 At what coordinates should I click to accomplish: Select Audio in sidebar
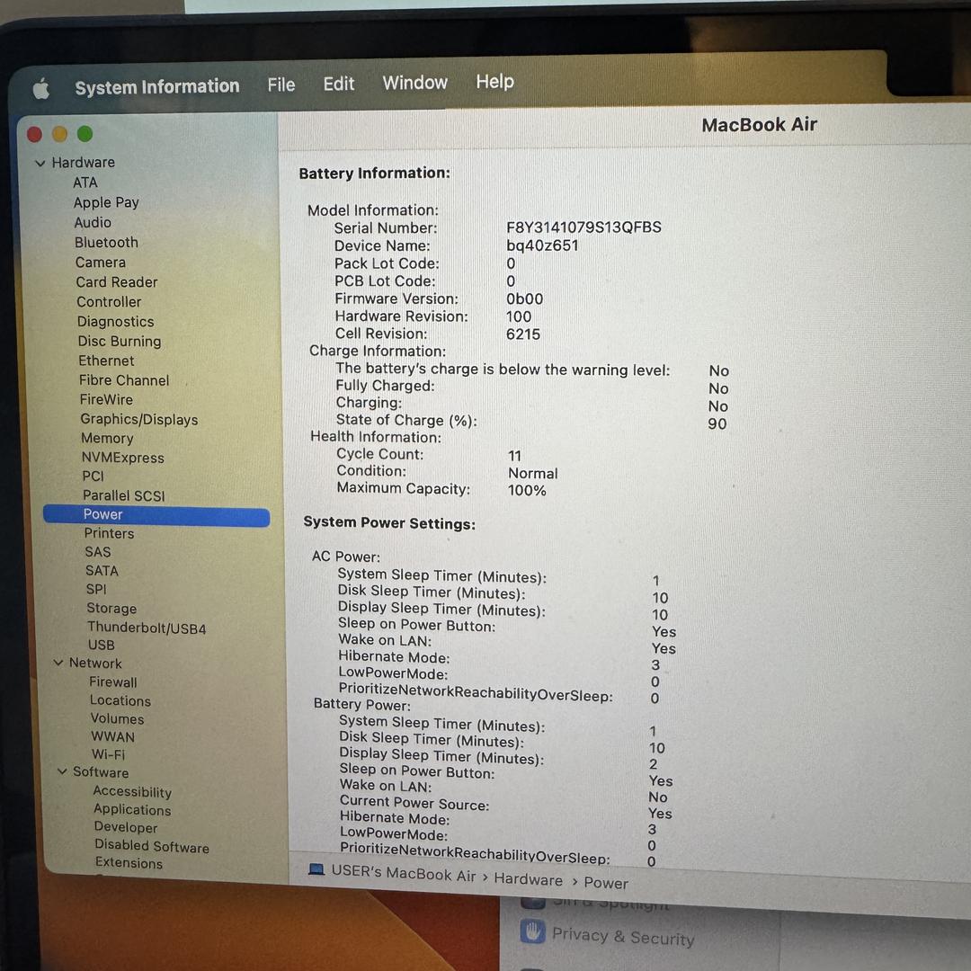pos(93,222)
